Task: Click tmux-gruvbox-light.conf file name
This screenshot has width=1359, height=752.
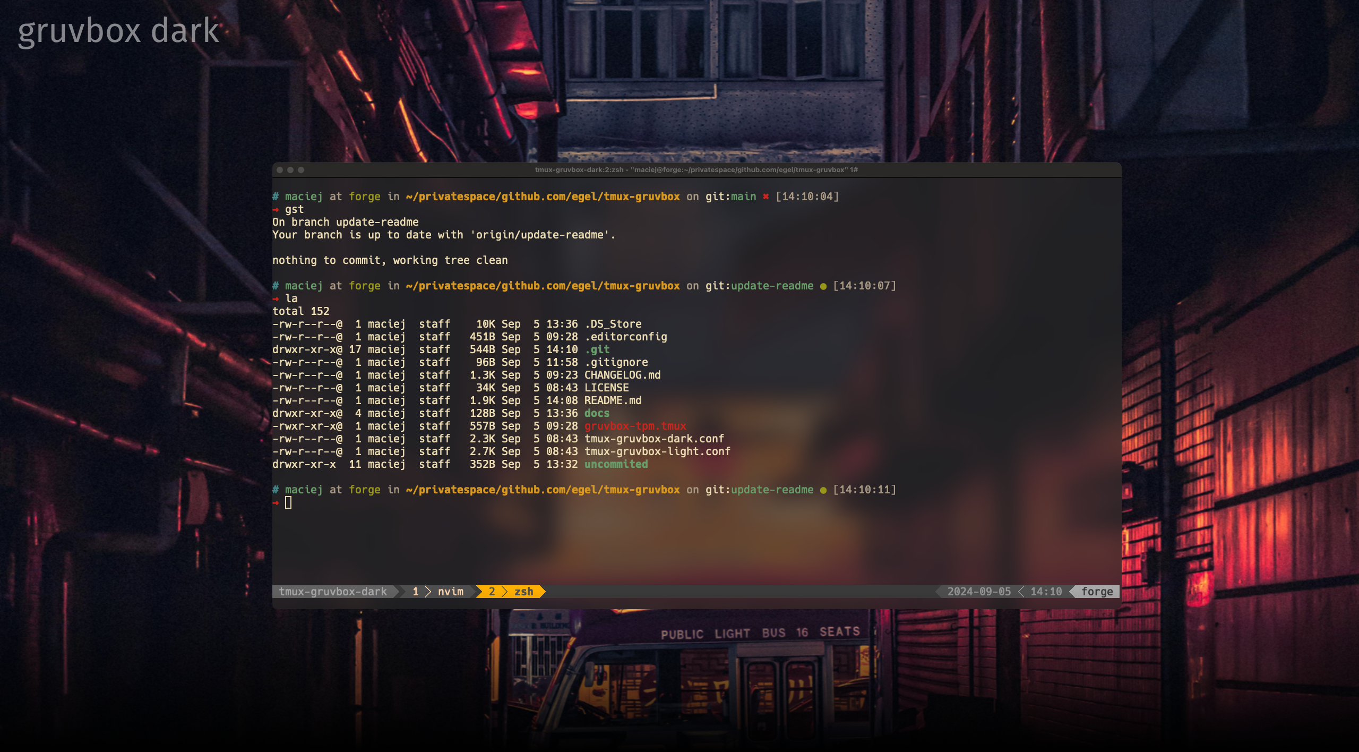Action: pyautogui.click(x=658, y=451)
